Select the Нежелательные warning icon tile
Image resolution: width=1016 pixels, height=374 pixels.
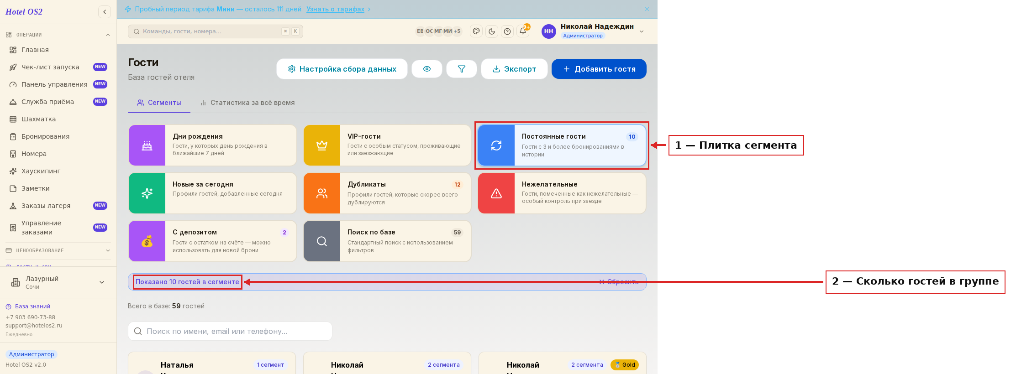coord(562,193)
